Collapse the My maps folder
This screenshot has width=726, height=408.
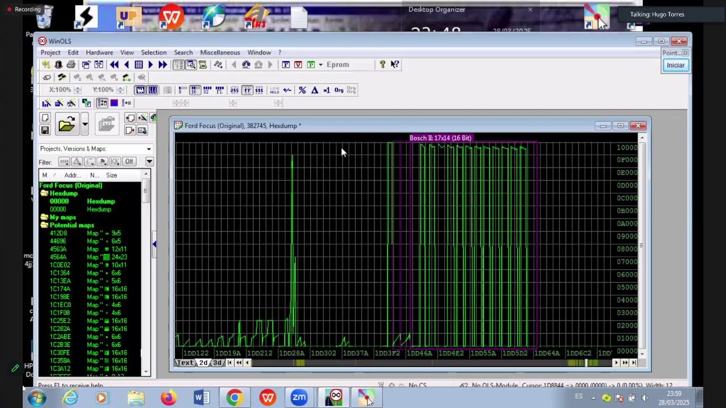[x=44, y=217]
